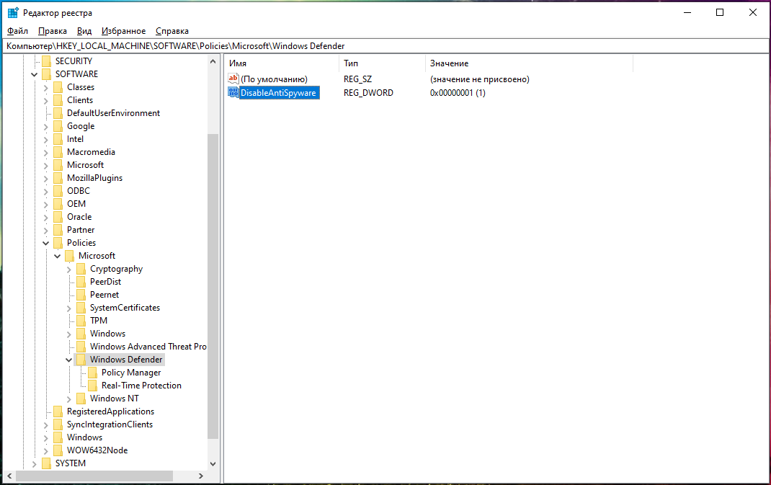Collapse the Windows Defender key
This screenshot has height=485, width=771.
pos(69,360)
